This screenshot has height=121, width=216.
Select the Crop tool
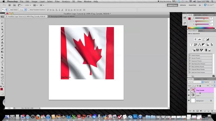pos(2,29)
